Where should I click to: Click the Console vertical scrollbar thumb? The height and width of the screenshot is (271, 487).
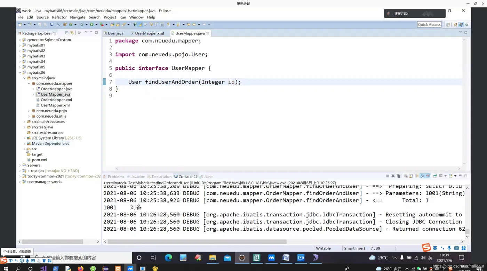467,232
